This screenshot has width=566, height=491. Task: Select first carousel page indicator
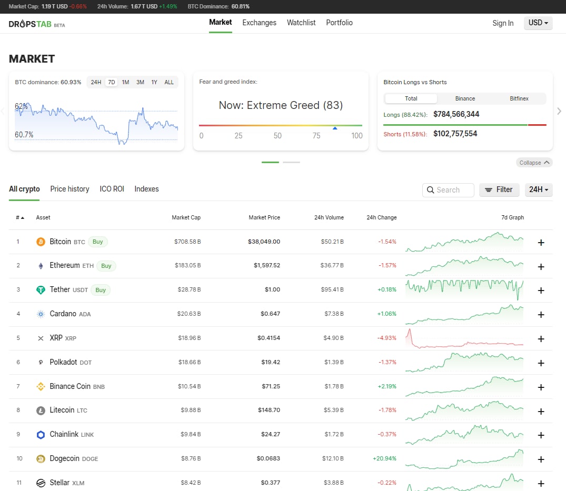(x=271, y=162)
